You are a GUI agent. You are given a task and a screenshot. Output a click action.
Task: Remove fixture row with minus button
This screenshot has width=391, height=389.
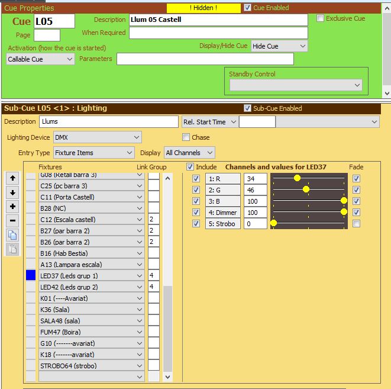[x=13, y=221]
